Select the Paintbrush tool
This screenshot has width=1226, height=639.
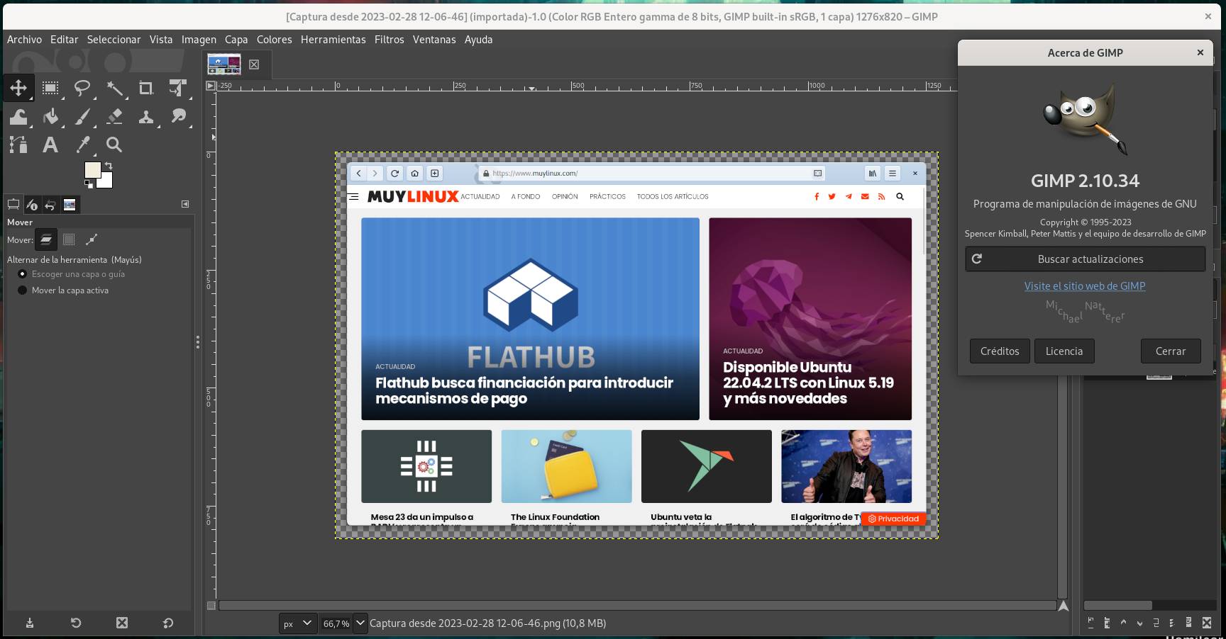[82, 117]
